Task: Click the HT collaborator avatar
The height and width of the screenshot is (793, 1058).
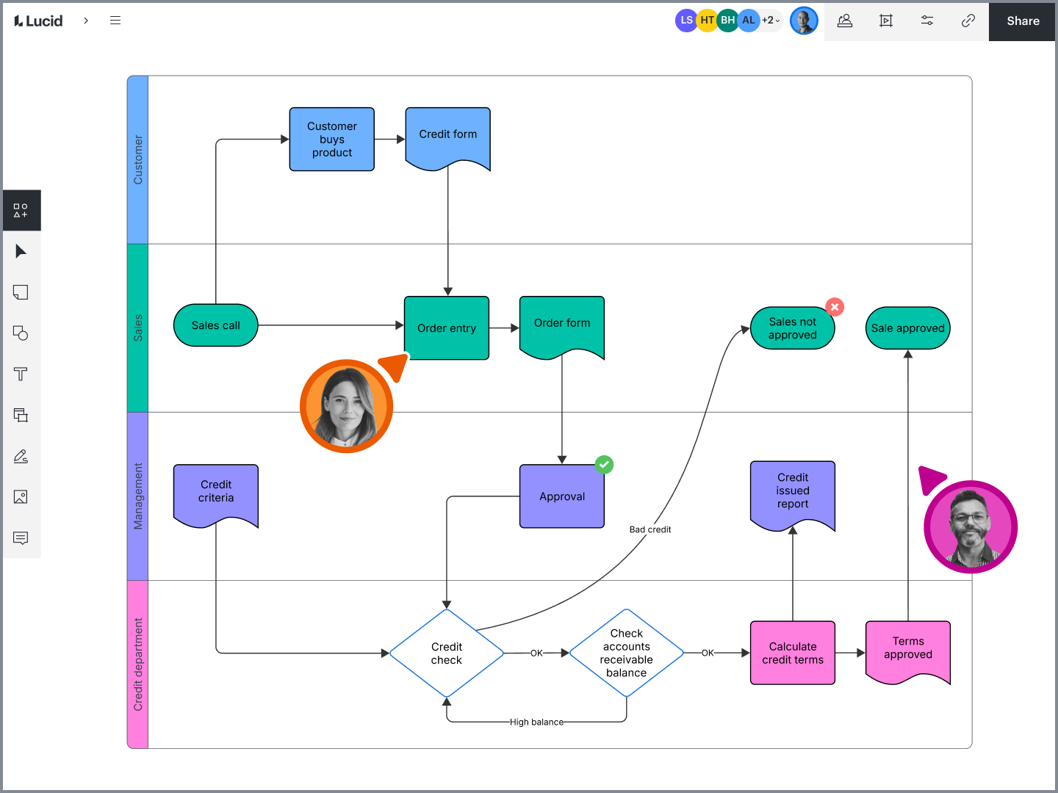Action: (x=707, y=21)
